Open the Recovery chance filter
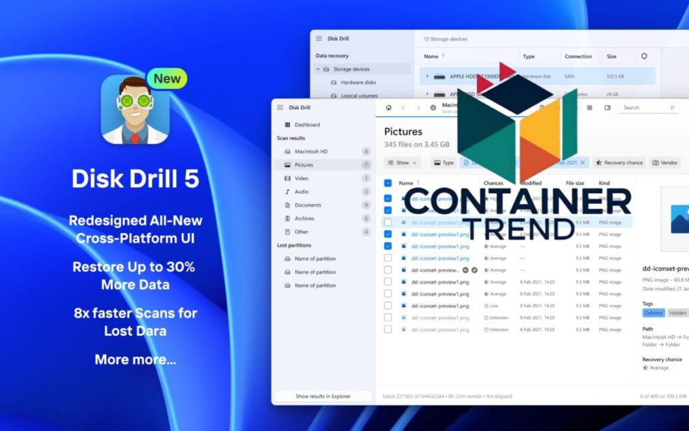 (x=619, y=163)
